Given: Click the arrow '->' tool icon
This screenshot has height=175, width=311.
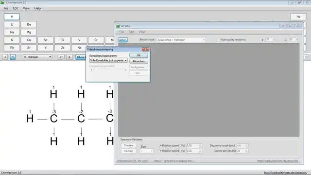Looking at the screenshot, I should [x=5, y=57].
